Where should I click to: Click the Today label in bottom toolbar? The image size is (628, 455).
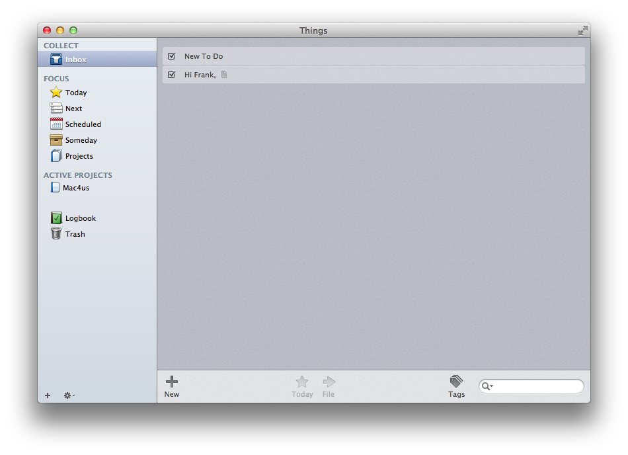[x=302, y=394]
